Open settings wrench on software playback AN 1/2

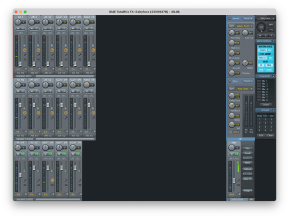pos(25,118)
